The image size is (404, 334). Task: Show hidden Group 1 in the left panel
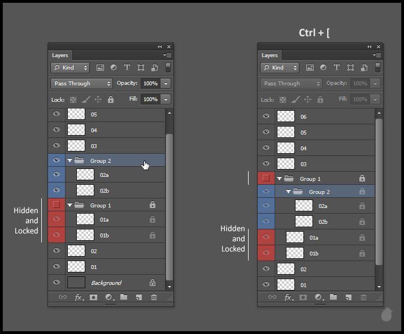coord(57,205)
